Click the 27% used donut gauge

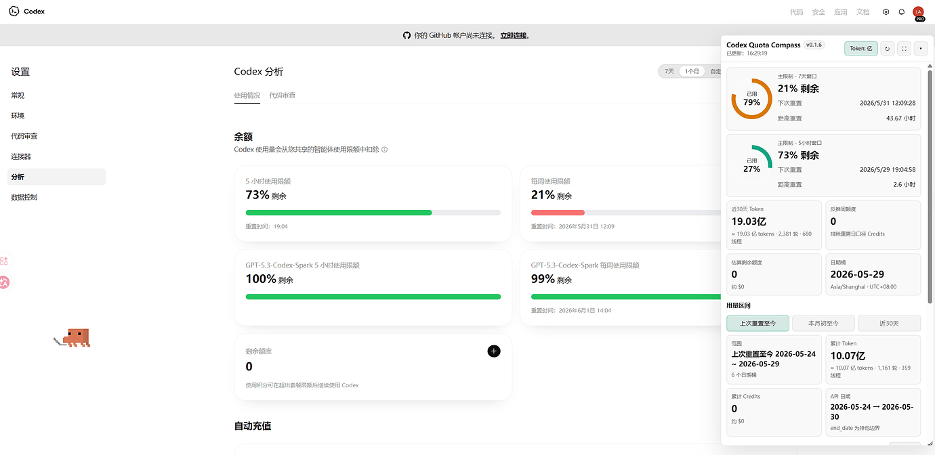pos(751,166)
